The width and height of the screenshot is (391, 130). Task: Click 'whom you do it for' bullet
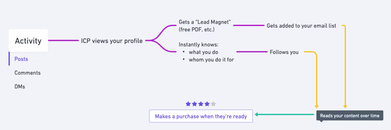[x=211, y=59]
